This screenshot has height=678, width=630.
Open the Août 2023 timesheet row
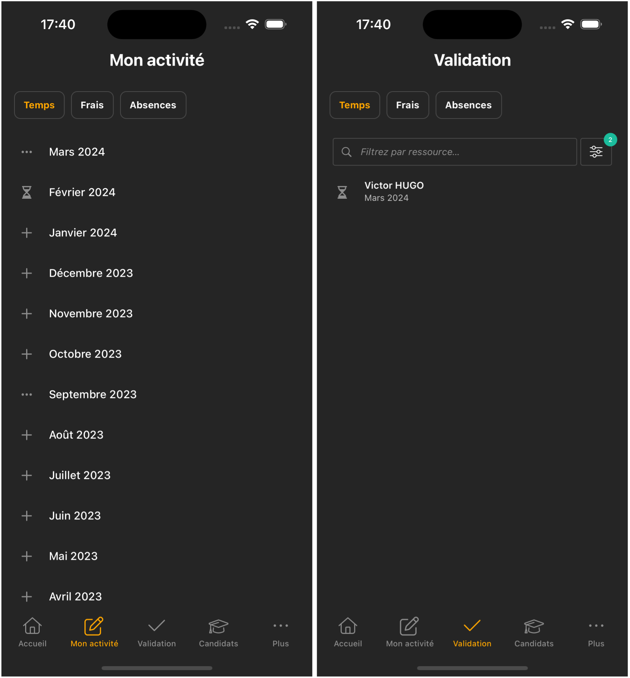(x=157, y=435)
